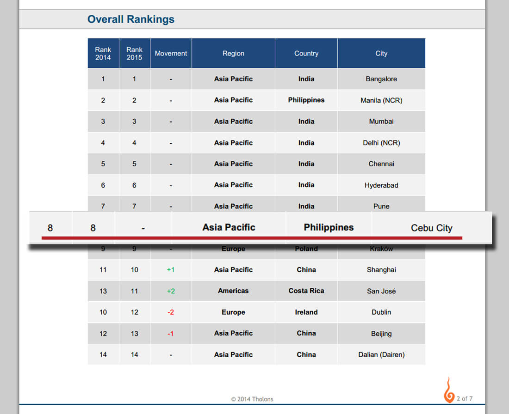Click 'China' in the Shanghai row
Viewport: 509px width, 414px height.
[306, 270]
